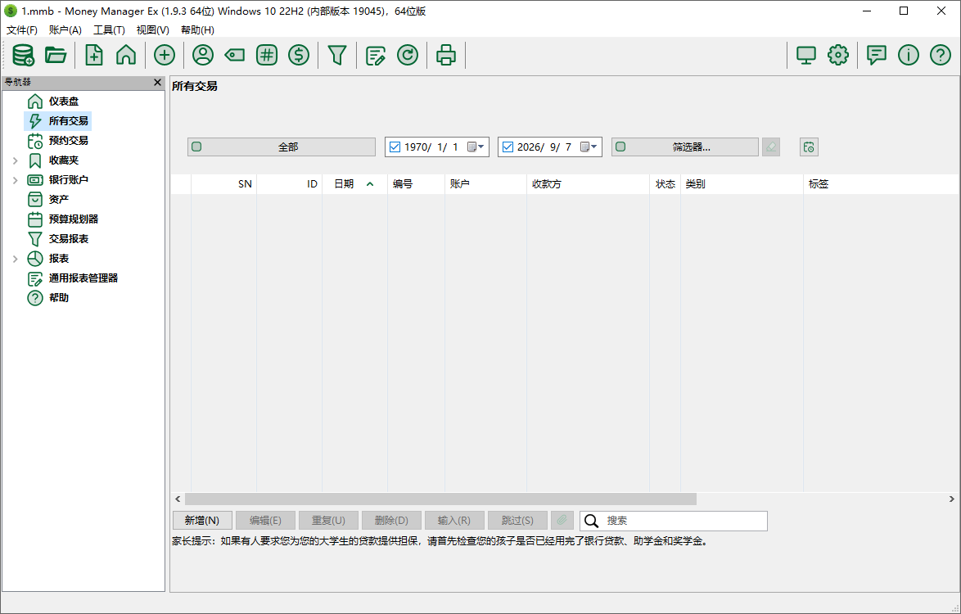Screen dimensions: 961x614
Task: Select 交易报表 in the navigator
Action: tap(68, 238)
